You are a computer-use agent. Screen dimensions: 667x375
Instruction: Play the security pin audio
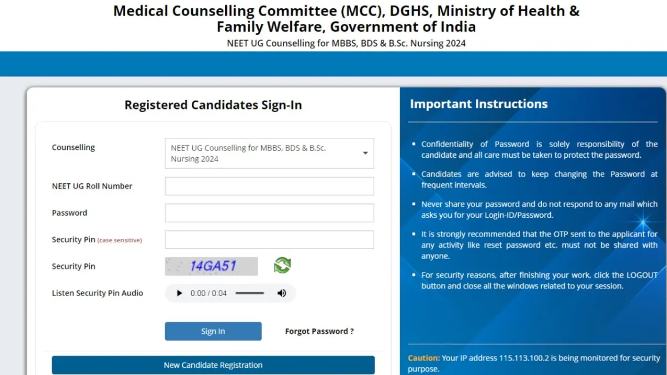[x=179, y=293]
